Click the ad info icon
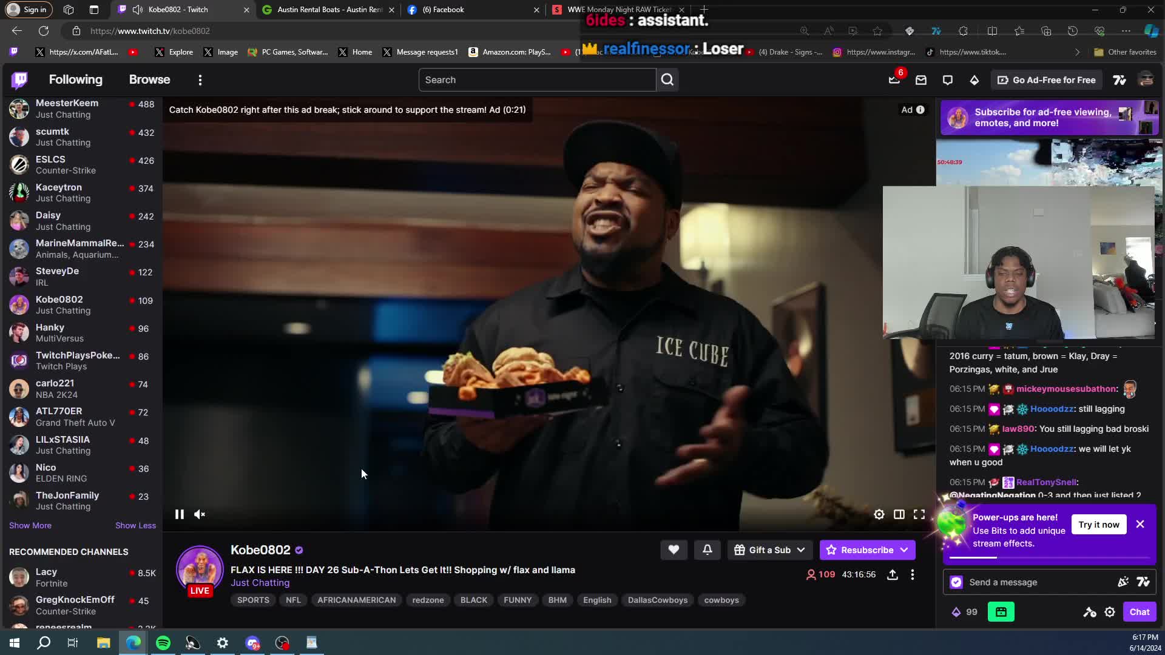Screen dimensions: 1165x655 point(920,110)
